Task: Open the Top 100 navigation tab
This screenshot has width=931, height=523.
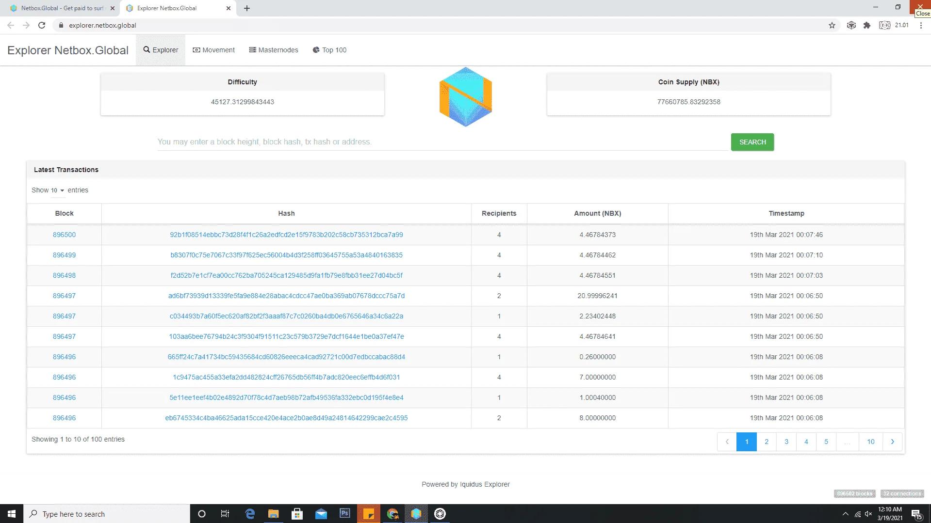Action: pyautogui.click(x=329, y=50)
